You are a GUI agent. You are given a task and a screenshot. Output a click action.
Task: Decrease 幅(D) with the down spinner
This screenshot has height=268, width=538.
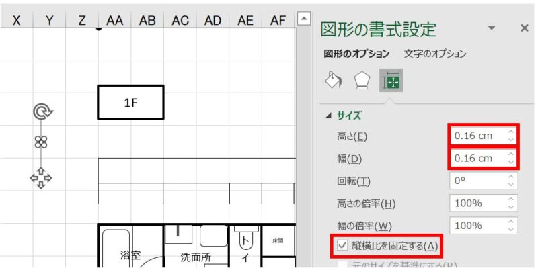(x=511, y=163)
